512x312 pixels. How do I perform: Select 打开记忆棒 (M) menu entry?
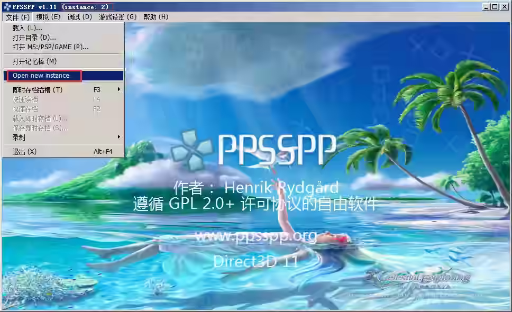pos(63,61)
